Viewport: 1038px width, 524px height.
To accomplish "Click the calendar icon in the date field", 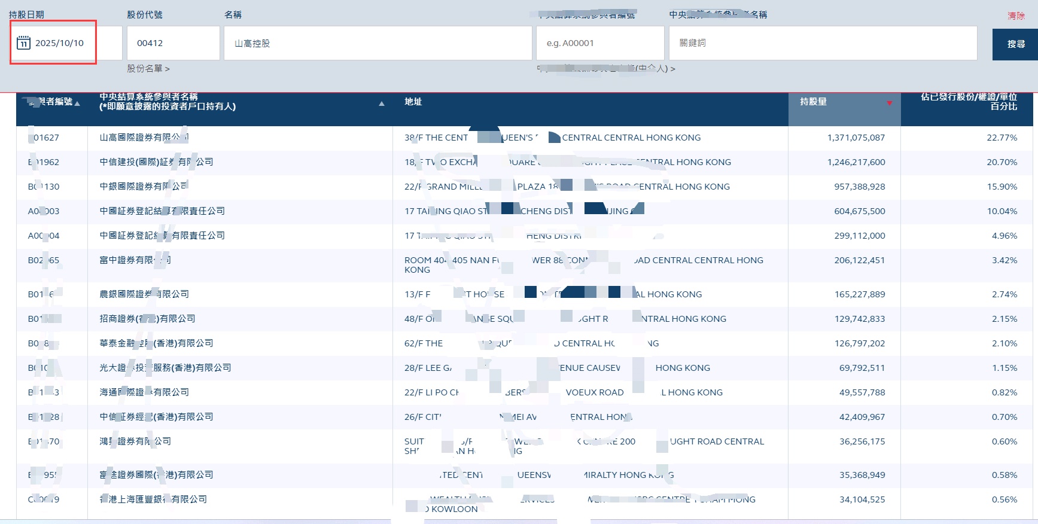I will (23, 43).
